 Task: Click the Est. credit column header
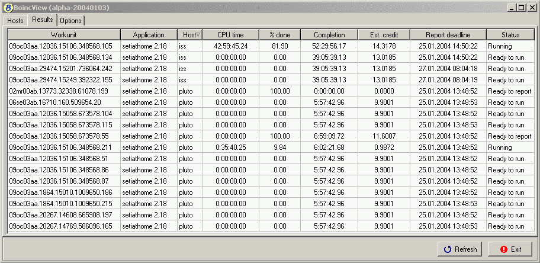[x=384, y=35]
